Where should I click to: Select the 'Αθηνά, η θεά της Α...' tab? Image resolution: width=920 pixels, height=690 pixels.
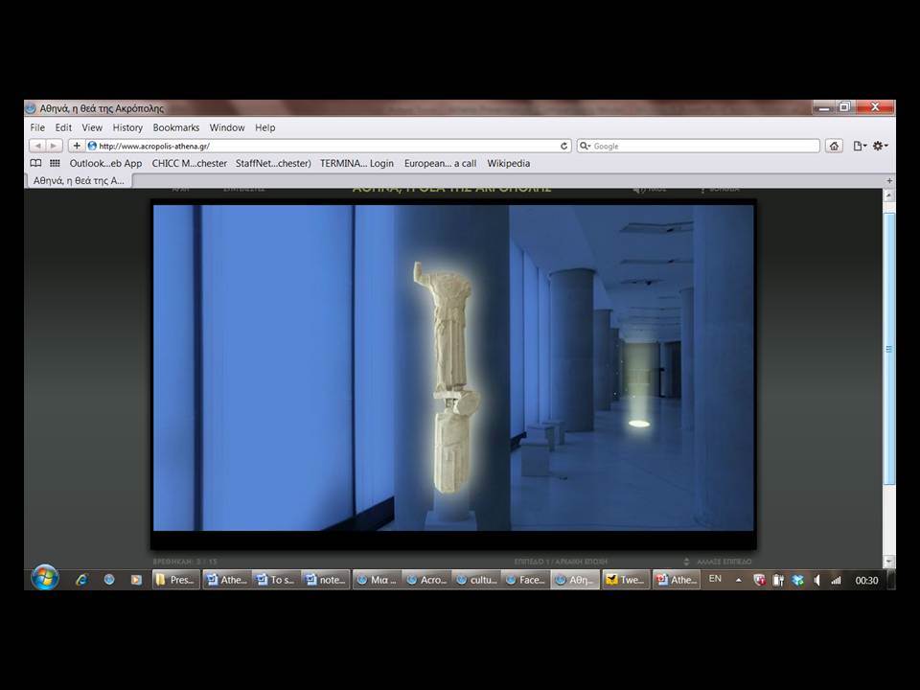point(79,181)
